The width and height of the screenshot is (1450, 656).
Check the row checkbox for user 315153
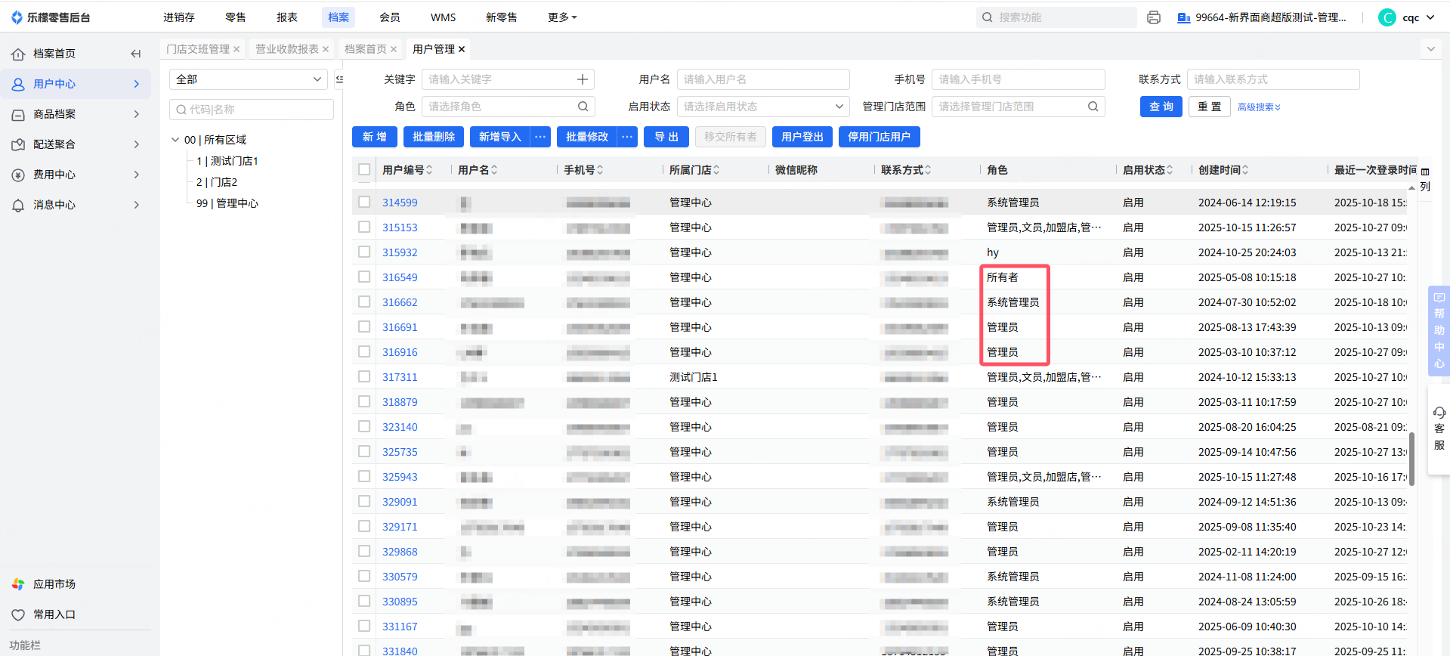(x=364, y=227)
